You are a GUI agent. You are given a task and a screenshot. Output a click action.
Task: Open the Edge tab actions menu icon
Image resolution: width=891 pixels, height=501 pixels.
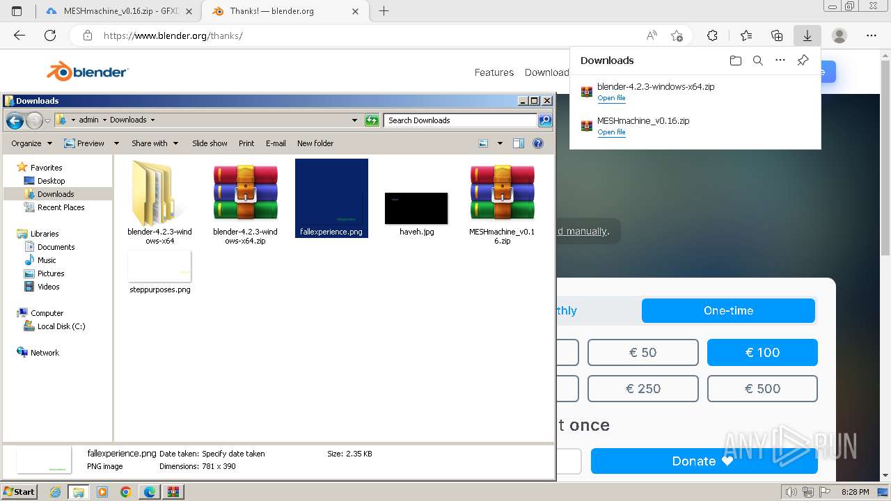point(17,11)
